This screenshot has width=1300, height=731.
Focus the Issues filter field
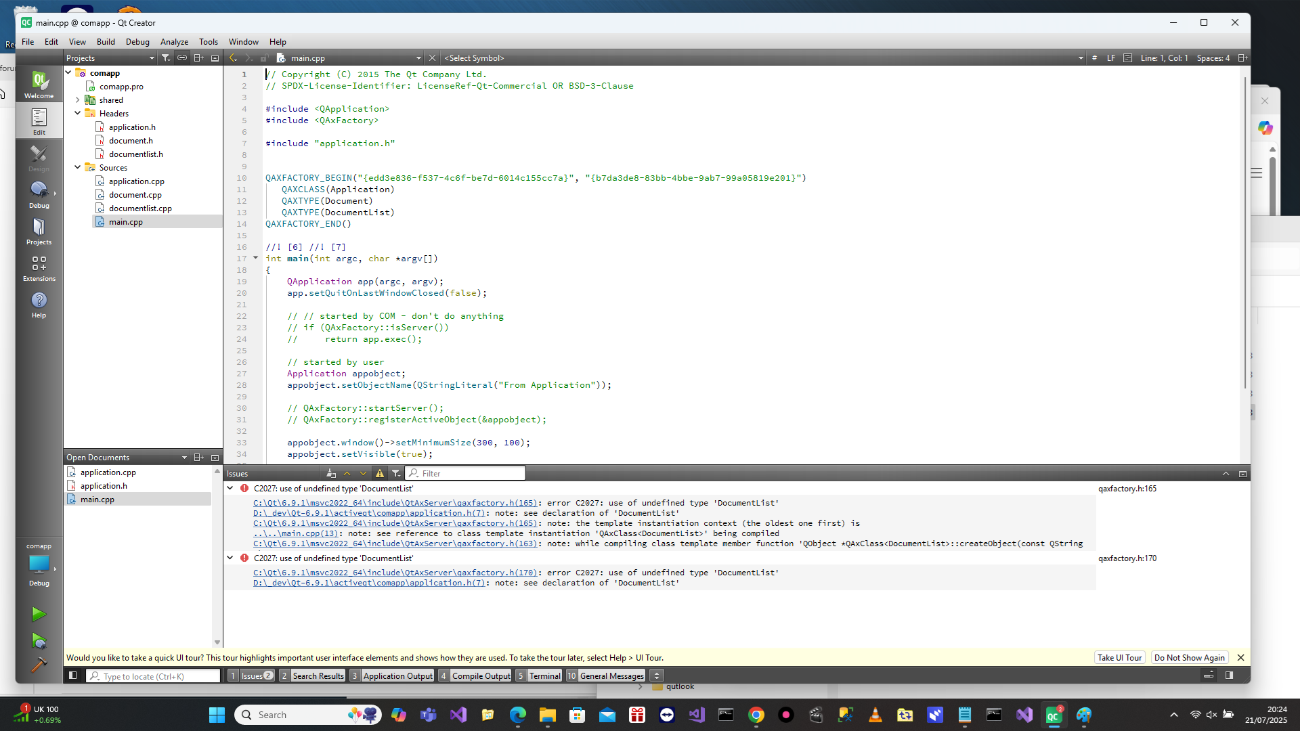click(466, 474)
